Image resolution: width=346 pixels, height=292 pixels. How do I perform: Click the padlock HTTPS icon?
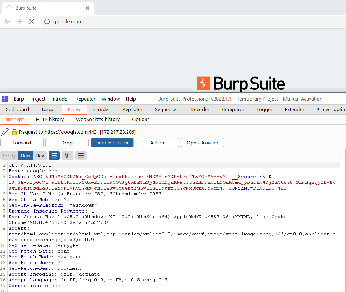click(15, 132)
